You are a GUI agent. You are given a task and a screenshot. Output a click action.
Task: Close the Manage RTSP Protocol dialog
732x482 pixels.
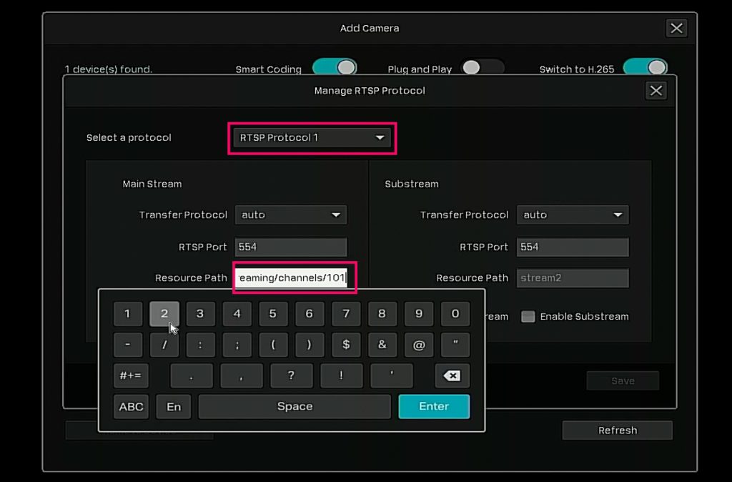pyautogui.click(x=656, y=91)
